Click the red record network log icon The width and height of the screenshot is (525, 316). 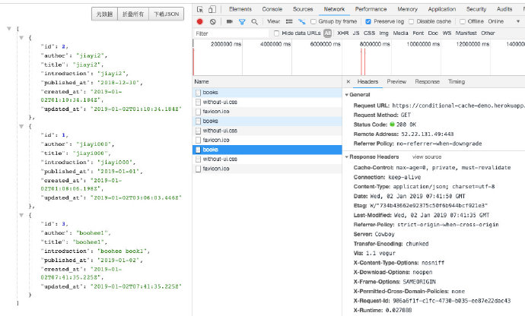click(x=200, y=21)
